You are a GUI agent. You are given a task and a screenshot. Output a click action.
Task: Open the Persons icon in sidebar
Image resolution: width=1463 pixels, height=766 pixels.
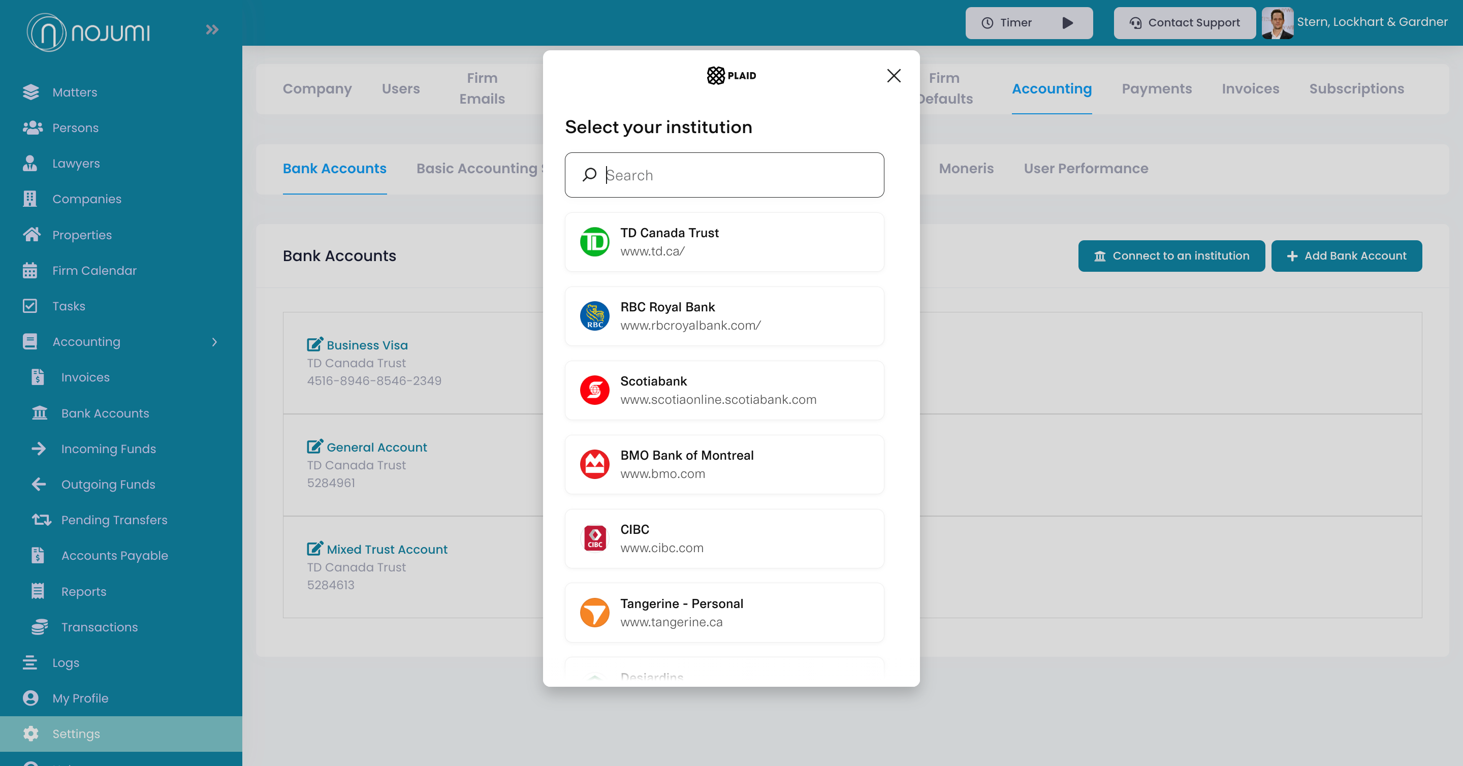tap(33, 128)
